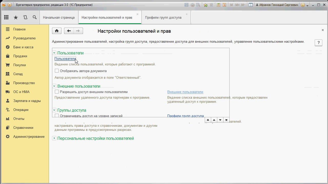Click the Отчеты bar chart icon
Screen dimensions: 328x184
click(8, 119)
